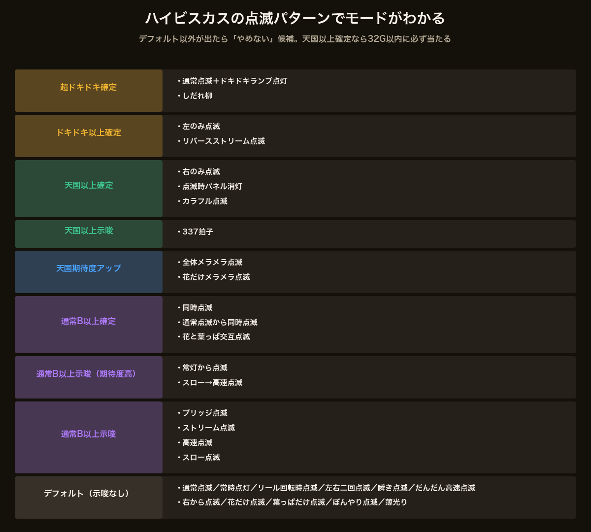This screenshot has width=591, height=532.
Task: Click the しだれ柳 entry
Action: click(x=195, y=96)
